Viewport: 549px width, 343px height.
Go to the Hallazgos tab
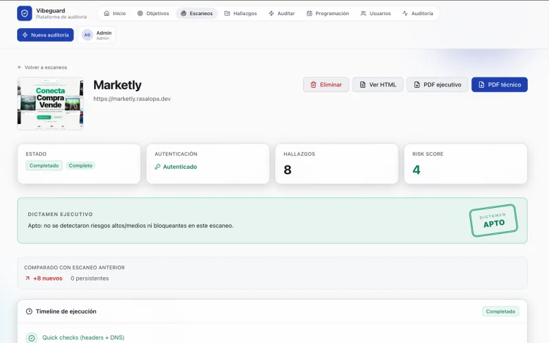[241, 13]
